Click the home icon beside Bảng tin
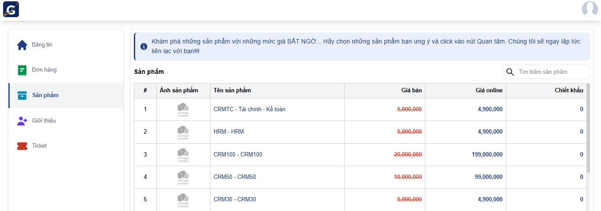Image resolution: width=601 pixels, height=211 pixels. pyautogui.click(x=22, y=45)
